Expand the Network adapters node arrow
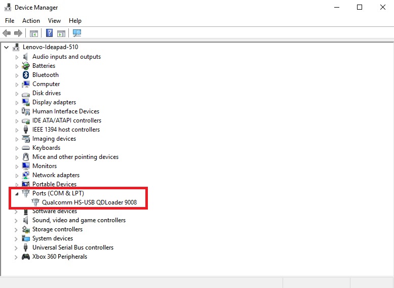The height and width of the screenshot is (288, 394). click(x=17, y=176)
